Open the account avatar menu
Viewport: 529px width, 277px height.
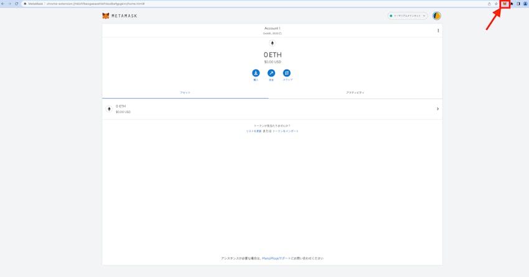coord(437,16)
